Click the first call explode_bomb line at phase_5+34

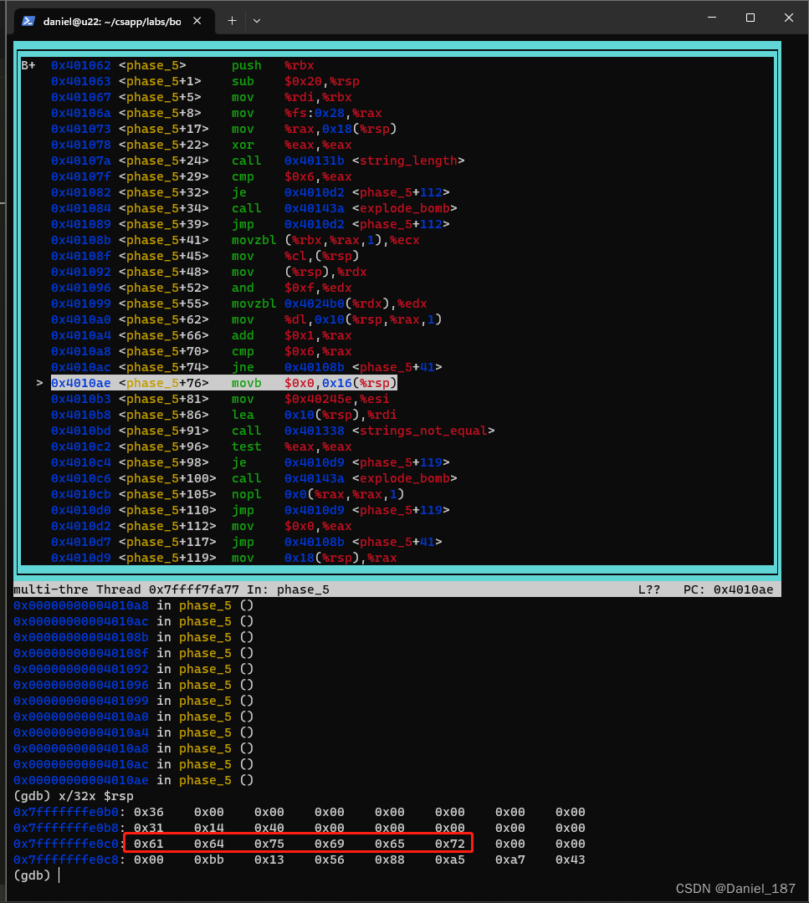click(254, 208)
